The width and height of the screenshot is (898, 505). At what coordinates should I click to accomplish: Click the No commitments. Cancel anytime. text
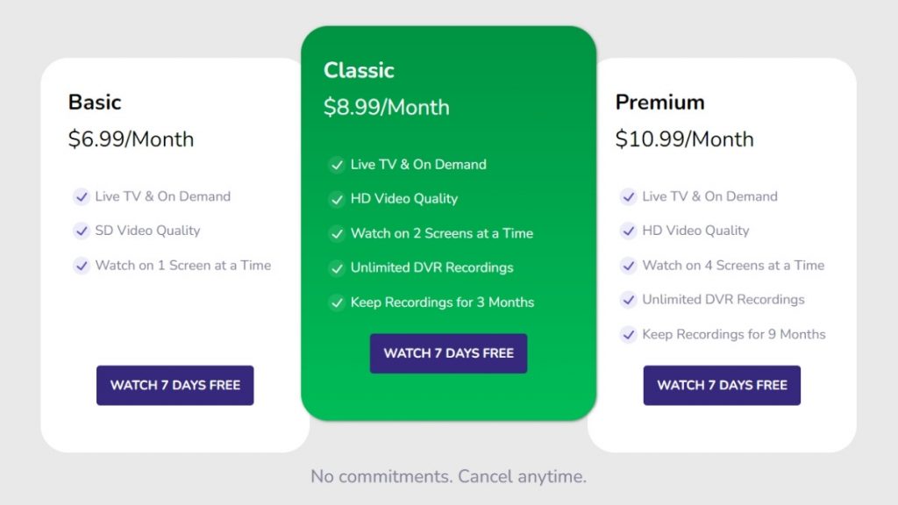448,476
